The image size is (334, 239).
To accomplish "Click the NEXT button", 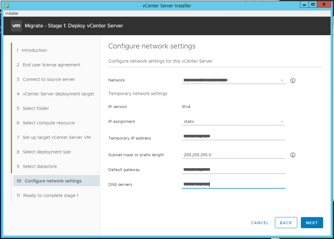I will (312, 223).
